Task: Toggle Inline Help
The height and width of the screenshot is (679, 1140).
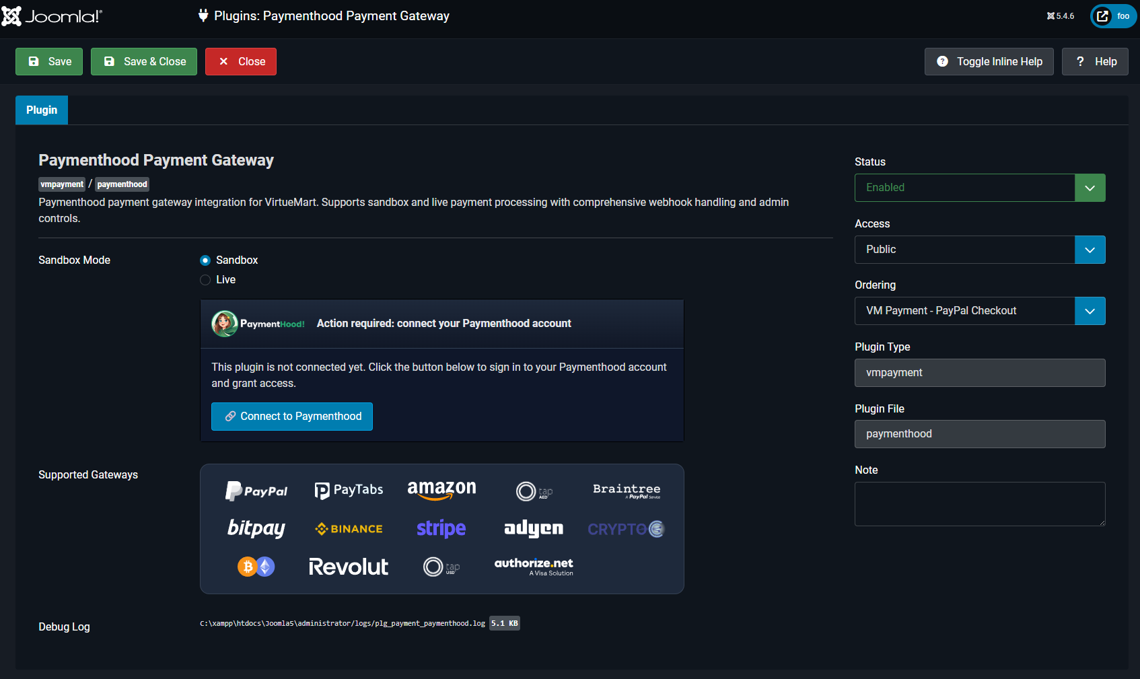Action: point(989,61)
